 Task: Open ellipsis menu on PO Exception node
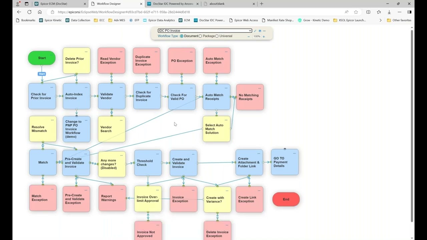[191, 52]
